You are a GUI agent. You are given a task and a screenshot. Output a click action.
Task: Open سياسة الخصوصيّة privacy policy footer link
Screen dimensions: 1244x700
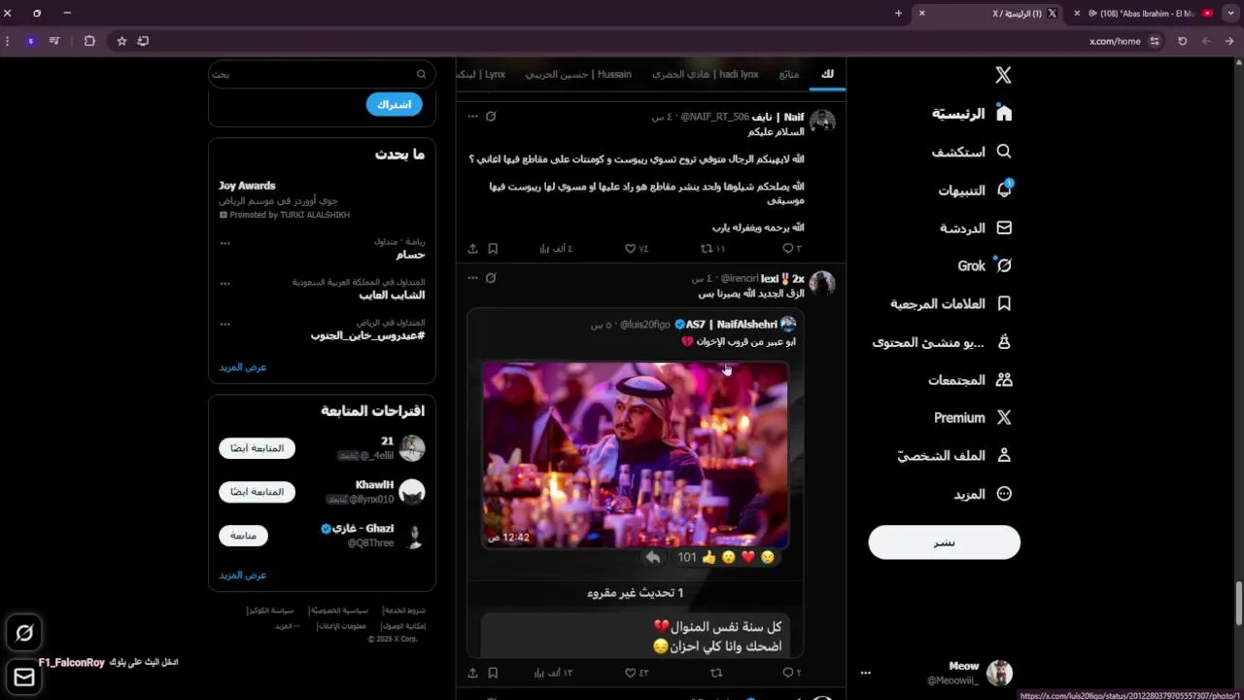(x=340, y=611)
